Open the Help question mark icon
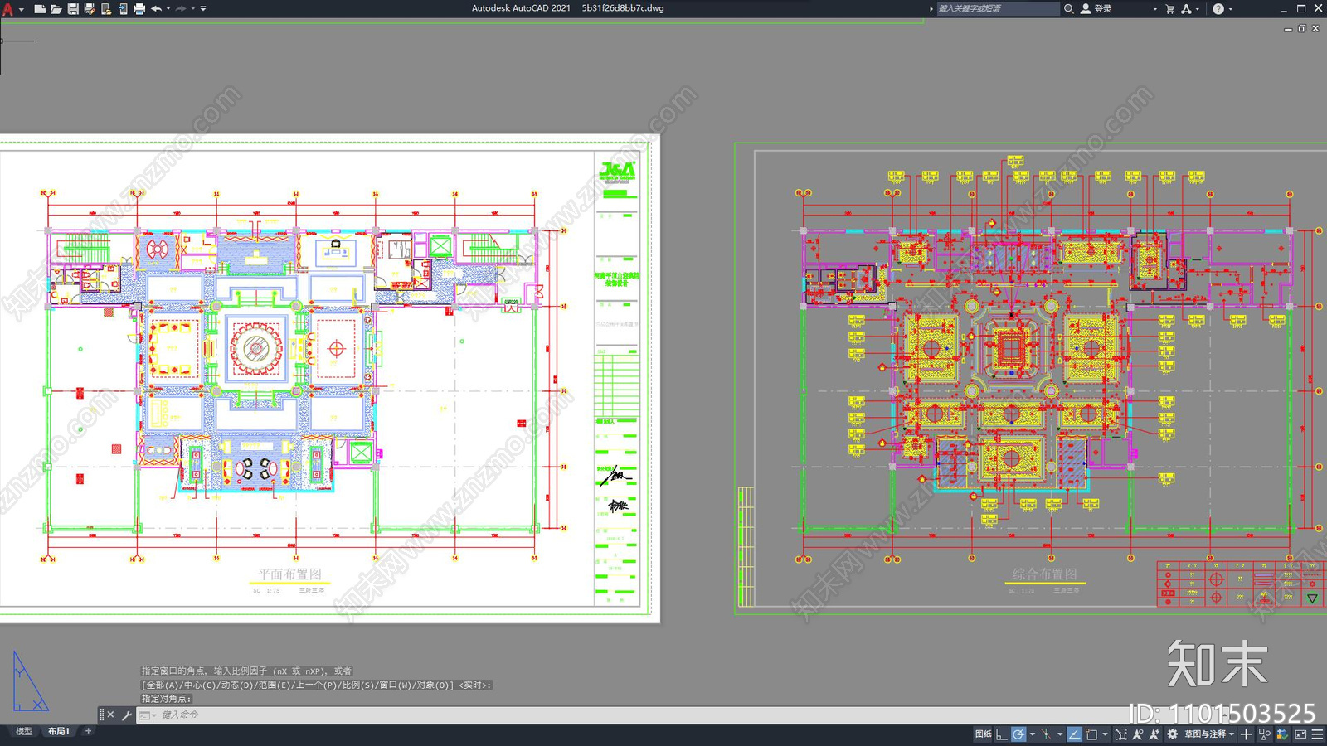Screen dimensions: 1327x746 pyautogui.click(x=1218, y=8)
